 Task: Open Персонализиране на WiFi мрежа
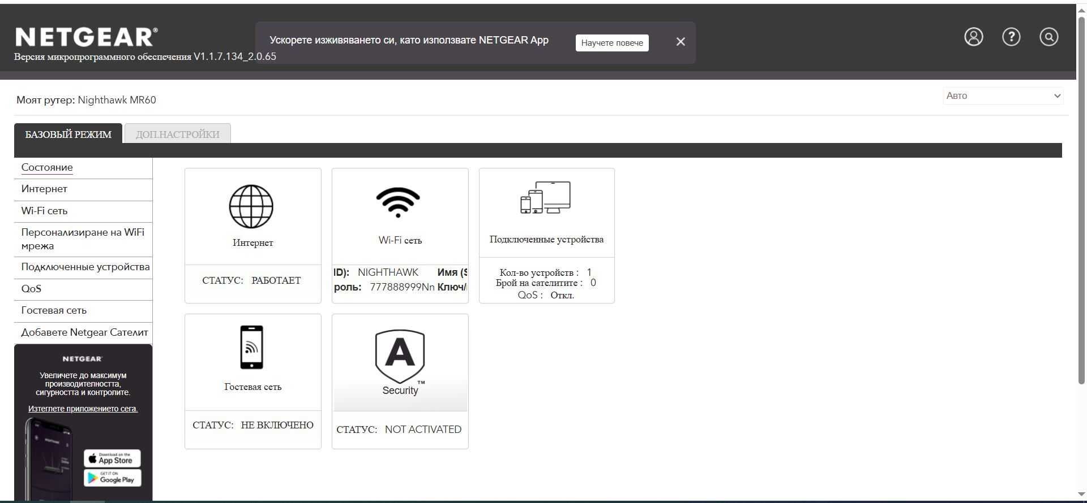[x=83, y=239]
